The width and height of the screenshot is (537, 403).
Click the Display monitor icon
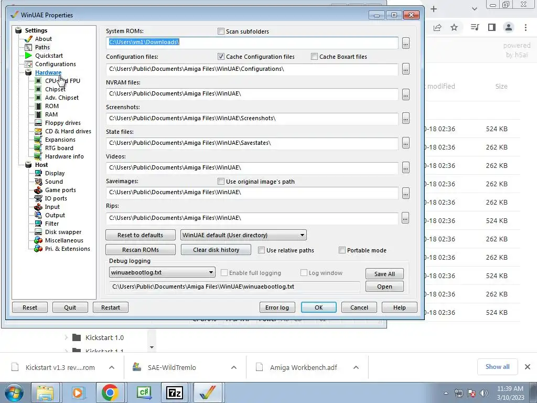pos(38,173)
